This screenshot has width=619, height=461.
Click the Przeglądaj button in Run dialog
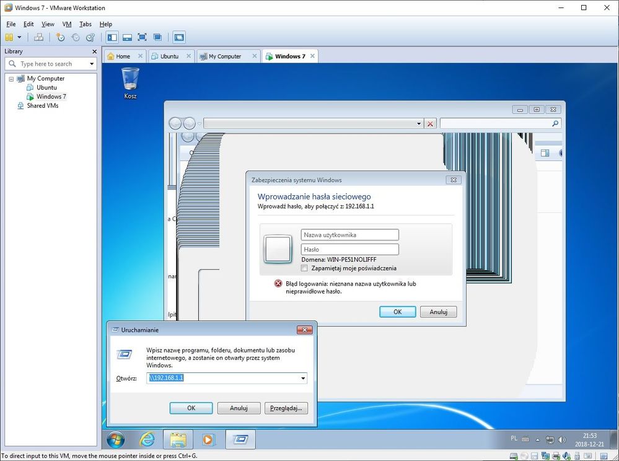[286, 408]
